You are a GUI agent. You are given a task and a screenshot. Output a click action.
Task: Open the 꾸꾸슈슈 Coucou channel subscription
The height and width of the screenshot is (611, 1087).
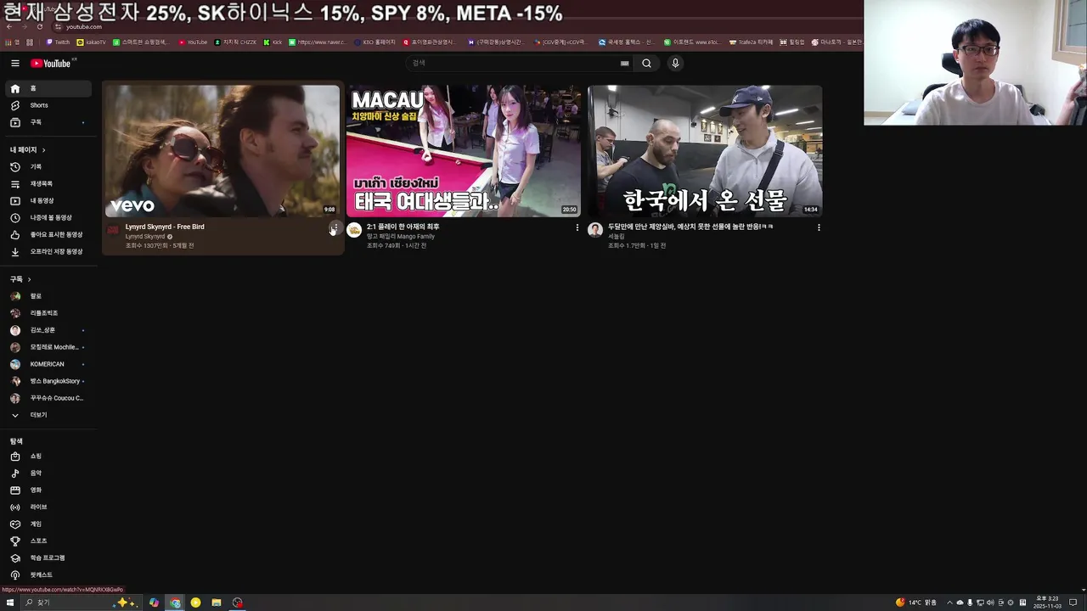coord(48,398)
